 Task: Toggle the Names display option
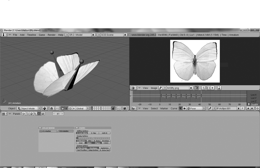(x=89, y=143)
